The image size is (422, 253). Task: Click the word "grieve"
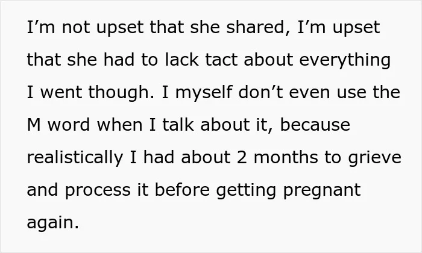[x=375, y=158]
